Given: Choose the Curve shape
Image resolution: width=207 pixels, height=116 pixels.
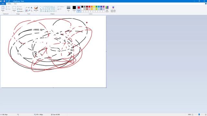Looking at the screenshot, I should [43, 7].
